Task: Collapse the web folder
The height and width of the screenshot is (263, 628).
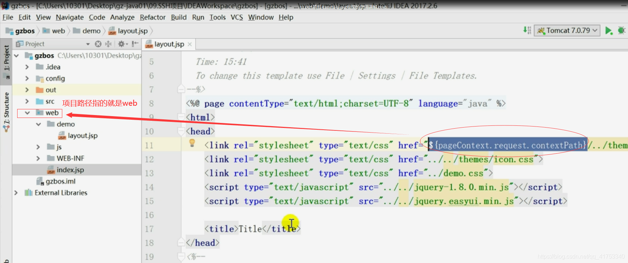Action: click(27, 113)
